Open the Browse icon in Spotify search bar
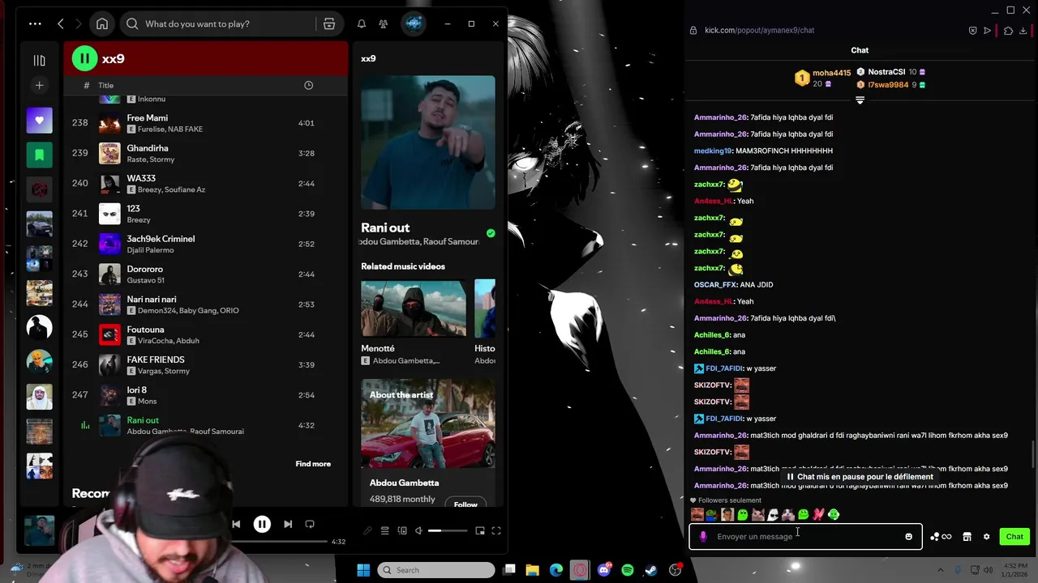The height and width of the screenshot is (583, 1038). 329,23
